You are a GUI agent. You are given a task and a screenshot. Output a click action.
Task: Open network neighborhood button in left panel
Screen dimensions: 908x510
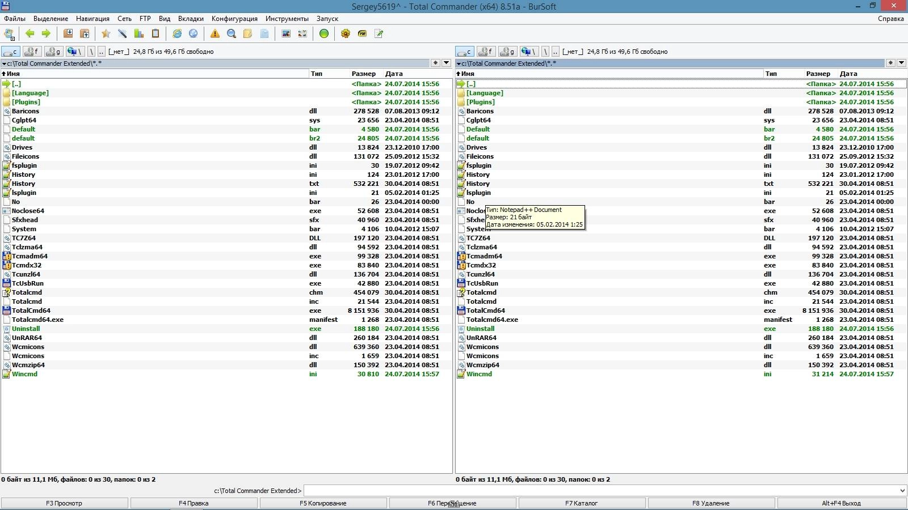tap(75, 52)
